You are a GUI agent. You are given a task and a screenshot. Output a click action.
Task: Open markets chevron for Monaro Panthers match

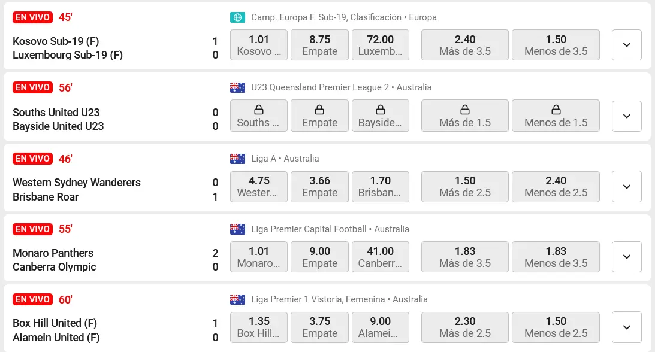tap(626, 257)
